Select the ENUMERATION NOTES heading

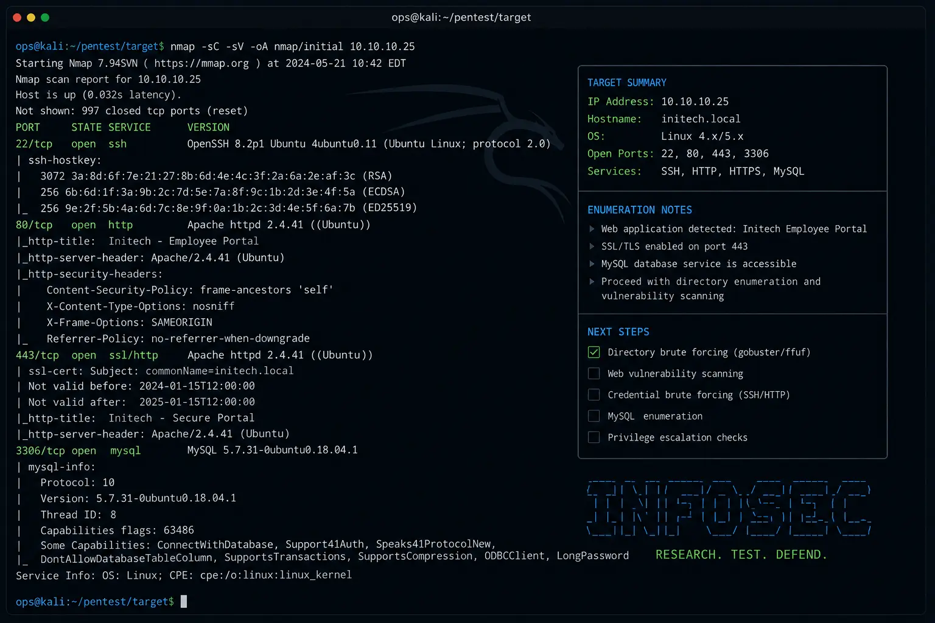pyautogui.click(x=640, y=210)
